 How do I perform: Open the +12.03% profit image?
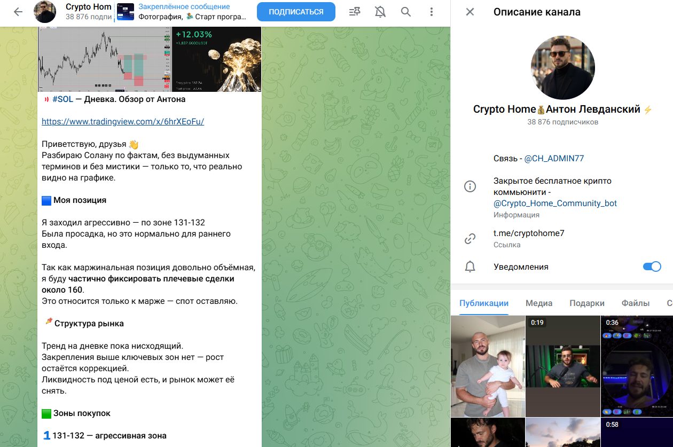click(x=216, y=59)
